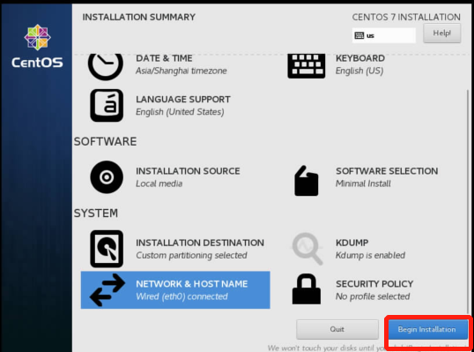Click the CentOS logo in the sidebar
The width and height of the screenshot is (474, 352).
(37, 46)
